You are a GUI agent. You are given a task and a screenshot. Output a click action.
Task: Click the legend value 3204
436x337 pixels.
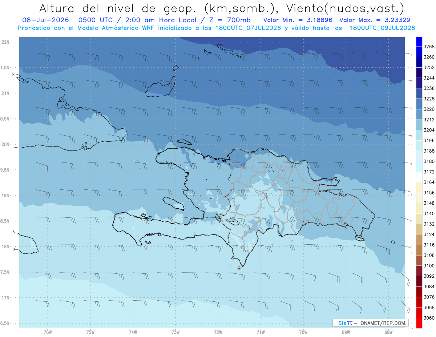coord(429,130)
